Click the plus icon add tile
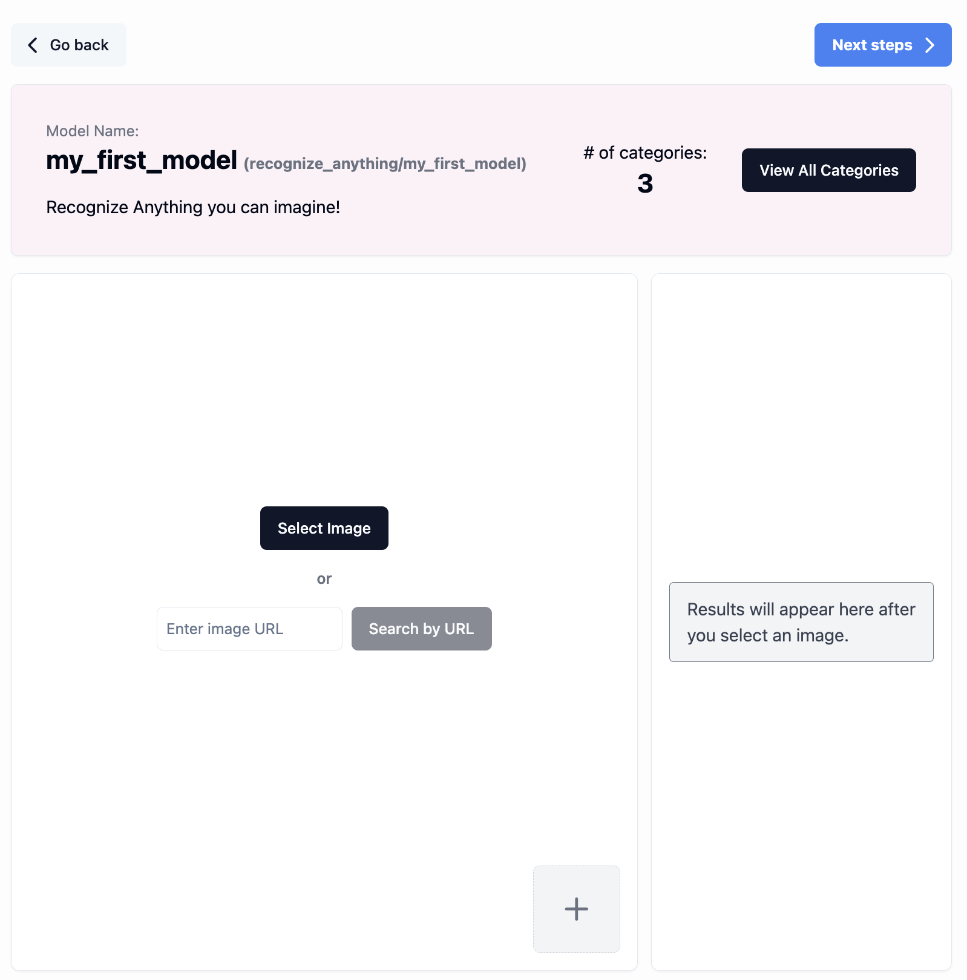This screenshot has width=967, height=980. click(576, 909)
